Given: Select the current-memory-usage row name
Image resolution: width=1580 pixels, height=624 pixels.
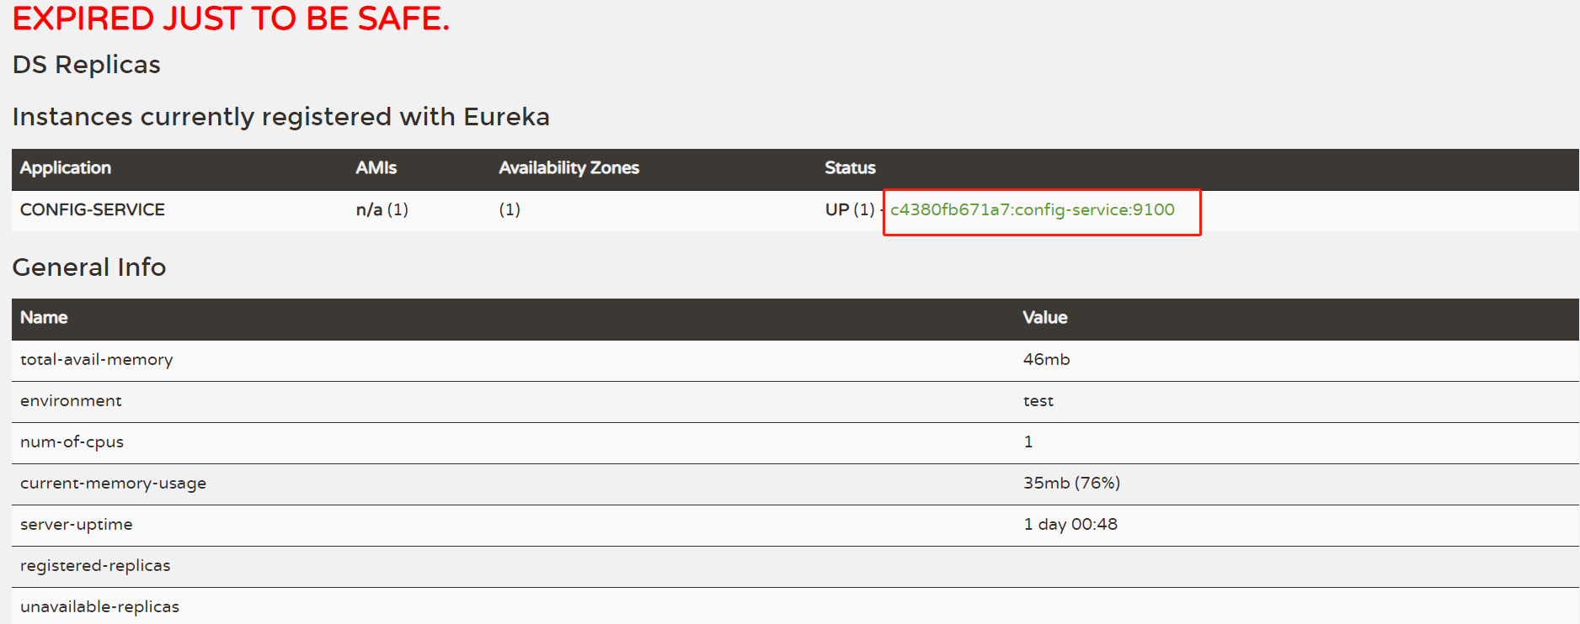Looking at the screenshot, I should coord(113,484).
